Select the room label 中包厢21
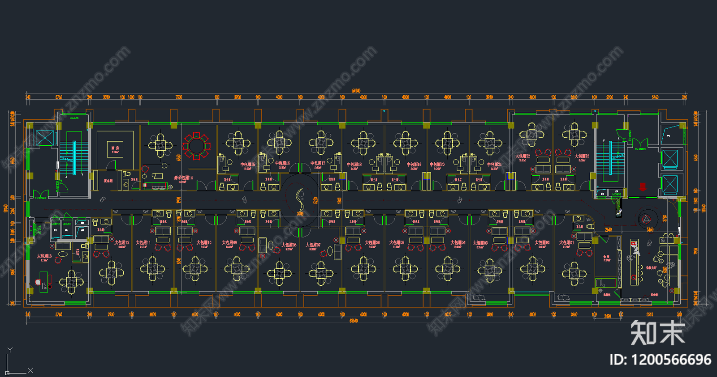This screenshot has height=377, width=717. click(495, 164)
